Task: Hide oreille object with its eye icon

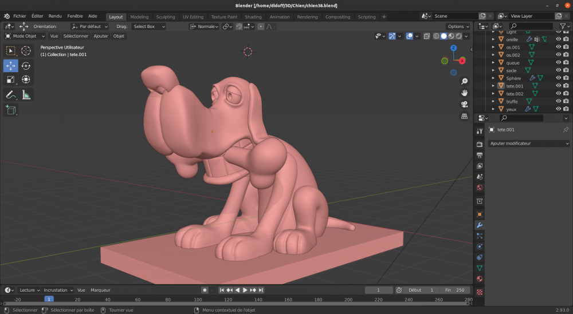Action: tap(558, 39)
